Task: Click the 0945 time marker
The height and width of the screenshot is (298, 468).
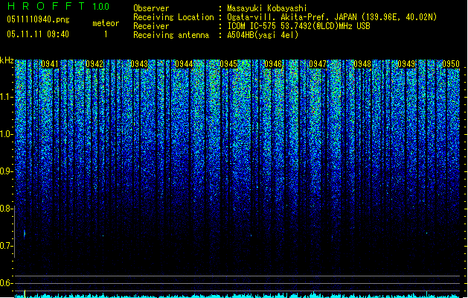Action: click(228, 64)
